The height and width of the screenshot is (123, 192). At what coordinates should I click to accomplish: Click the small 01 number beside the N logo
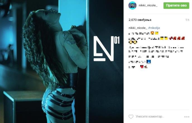pyautogui.click(x=117, y=40)
